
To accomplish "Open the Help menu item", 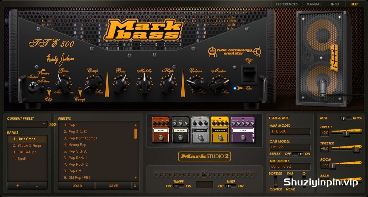I will click(x=354, y=4).
